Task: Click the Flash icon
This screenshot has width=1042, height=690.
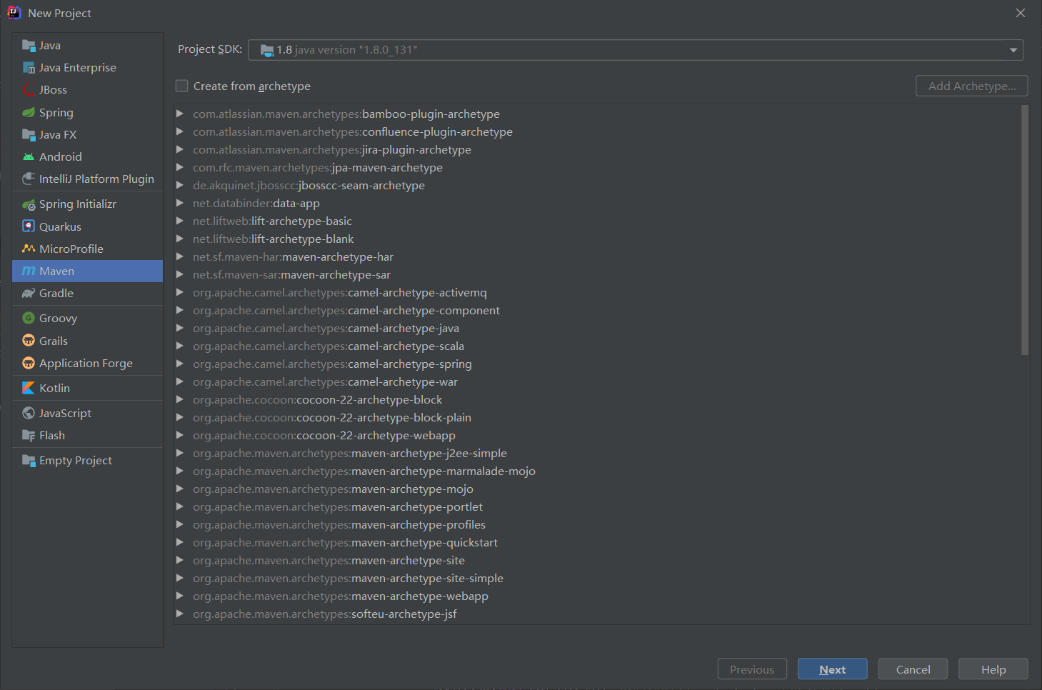Action: click(29, 435)
